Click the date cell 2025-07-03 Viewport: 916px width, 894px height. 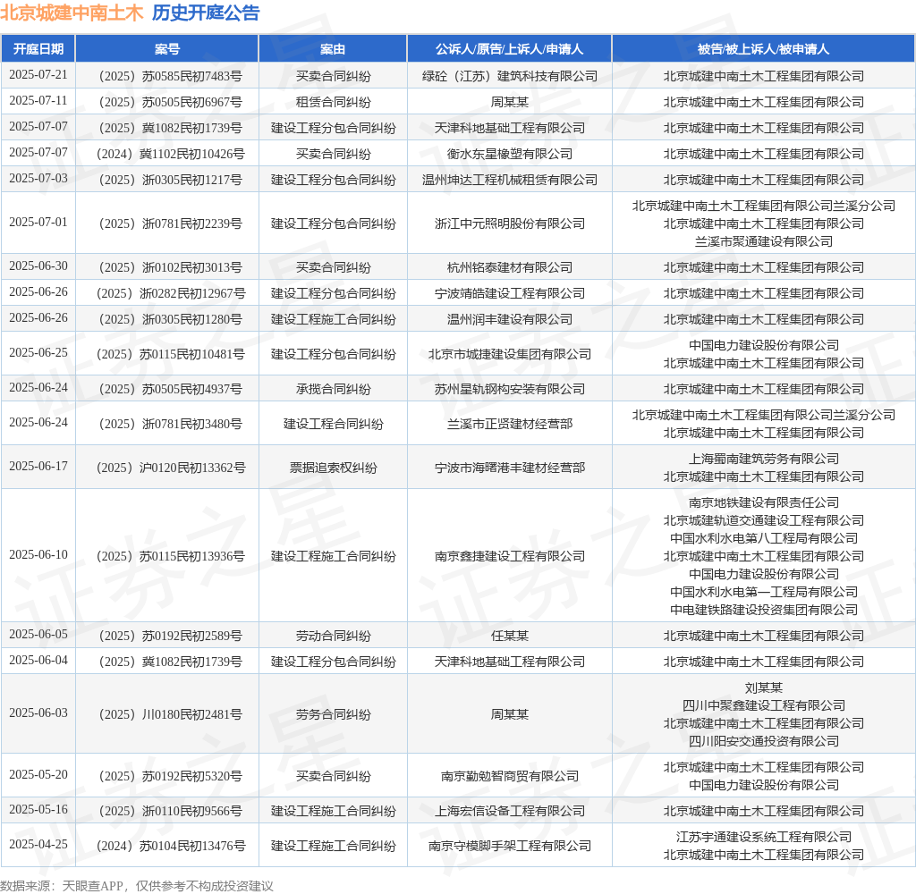coord(38,178)
